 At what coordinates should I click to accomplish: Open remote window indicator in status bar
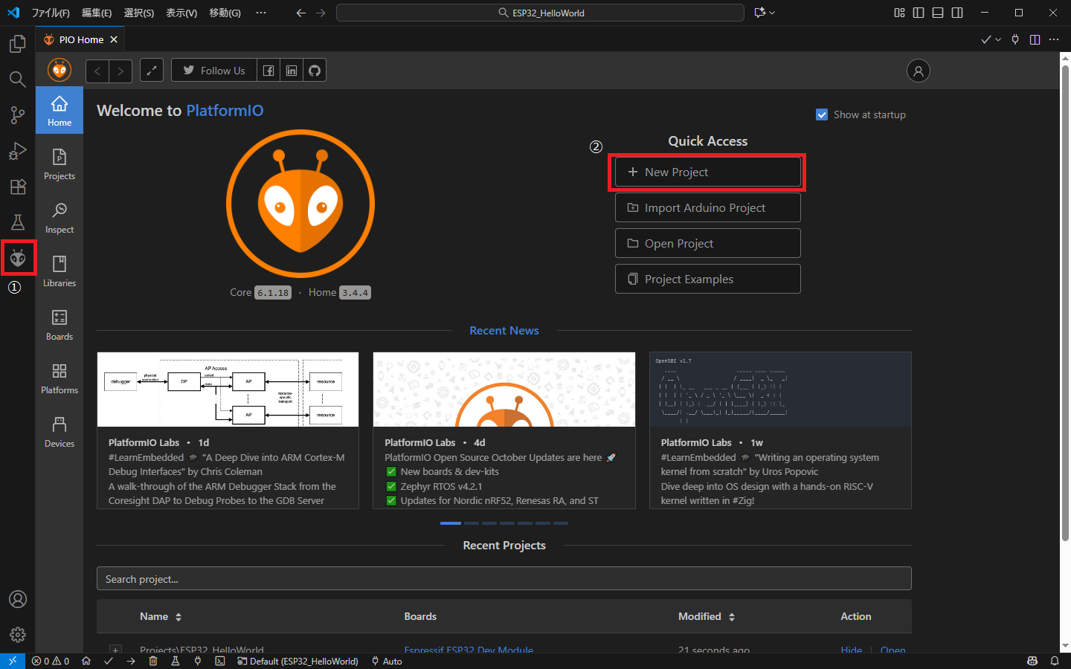click(13, 661)
